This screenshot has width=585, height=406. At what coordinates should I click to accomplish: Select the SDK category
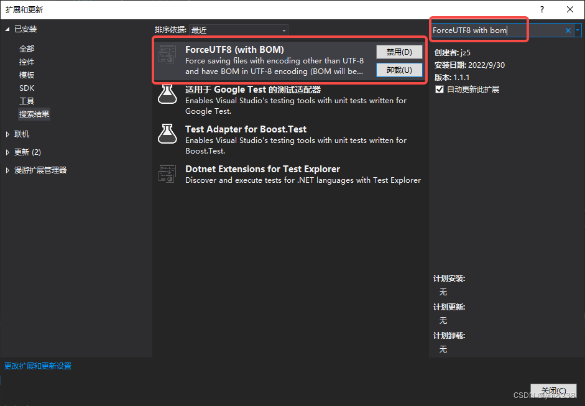pos(27,88)
